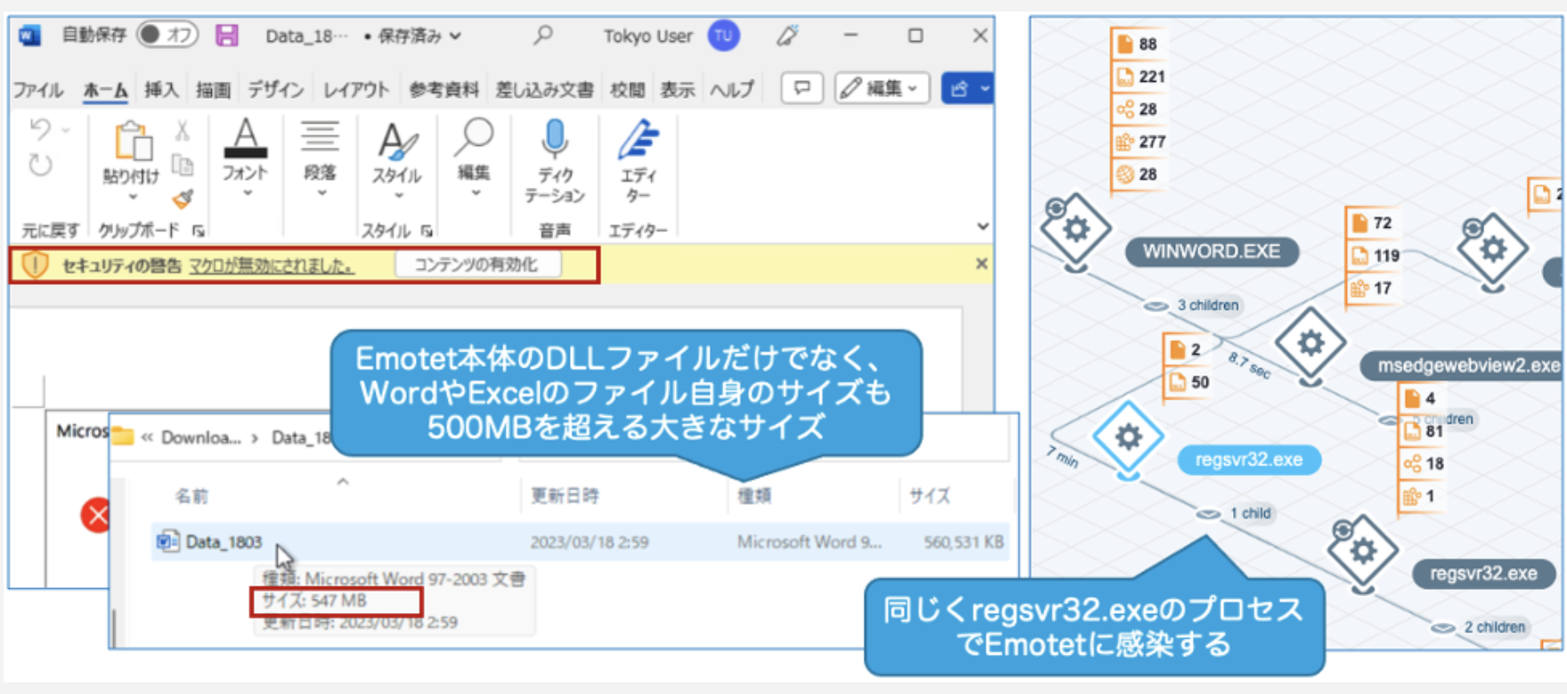Click the マクロが無効にされました link
Screen dimensions: 1567x694
tap(272, 265)
